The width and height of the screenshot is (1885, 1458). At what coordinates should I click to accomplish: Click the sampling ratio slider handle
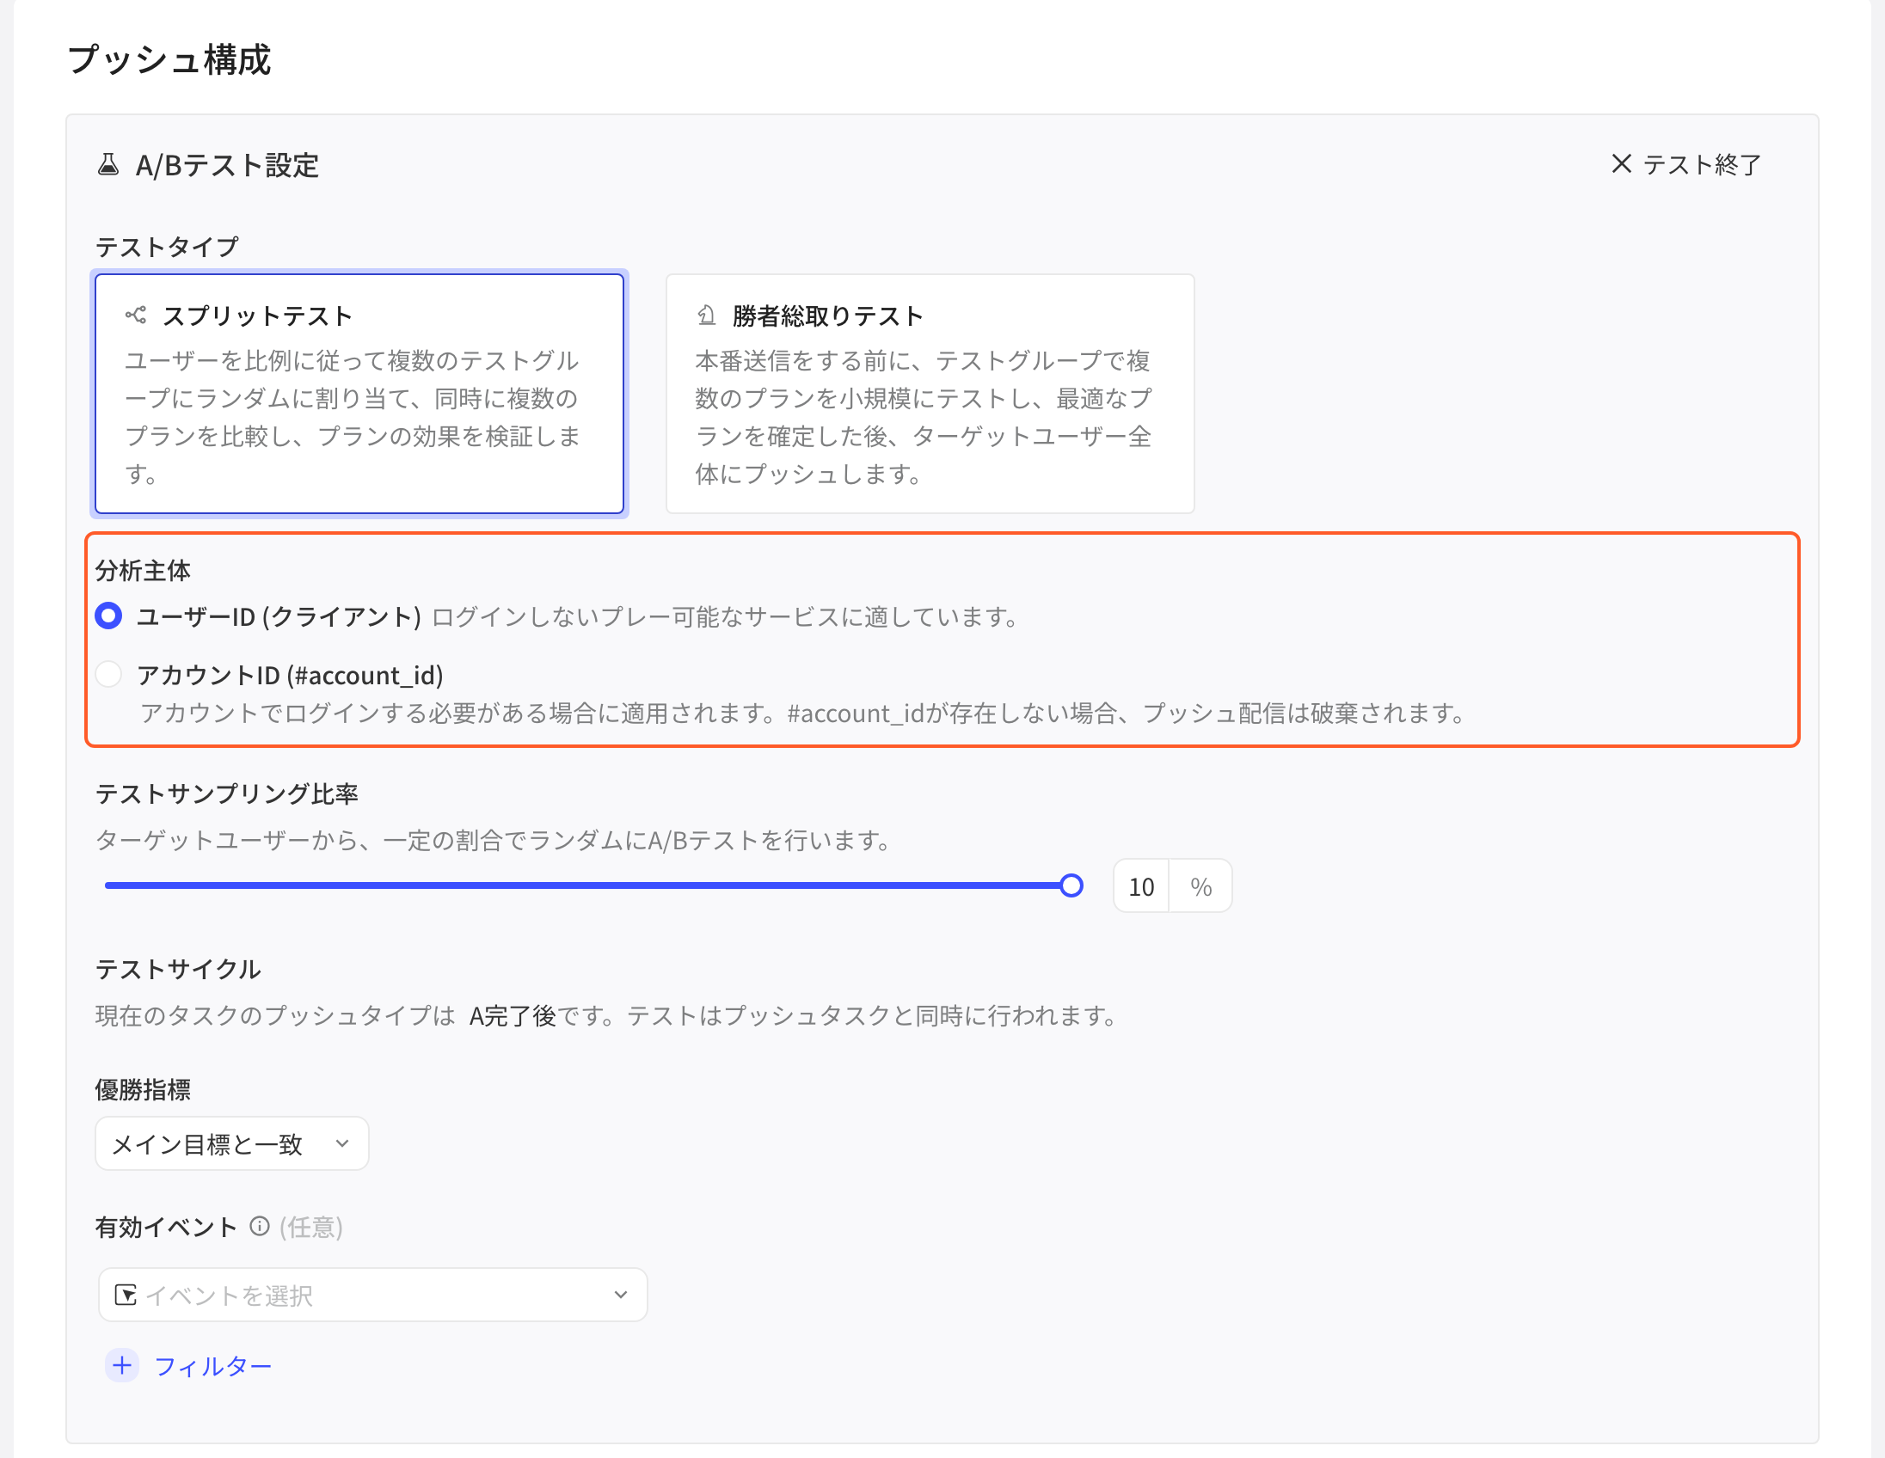(1071, 885)
